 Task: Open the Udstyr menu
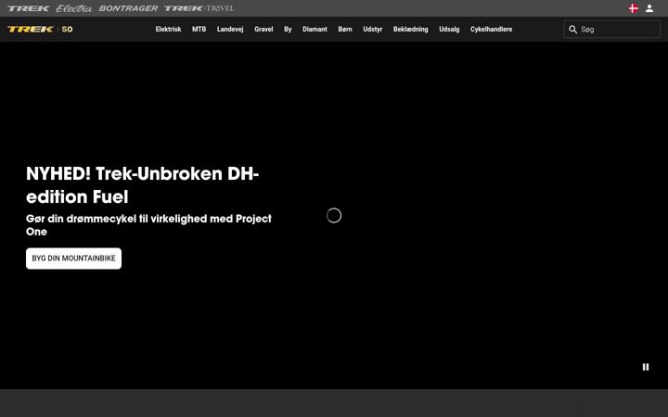[373, 30]
